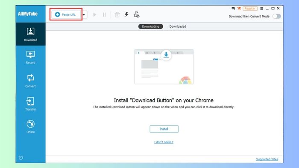Open the Convert sidebar section
The width and height of the screenshot is (299, 168).
tap(30, 81)
